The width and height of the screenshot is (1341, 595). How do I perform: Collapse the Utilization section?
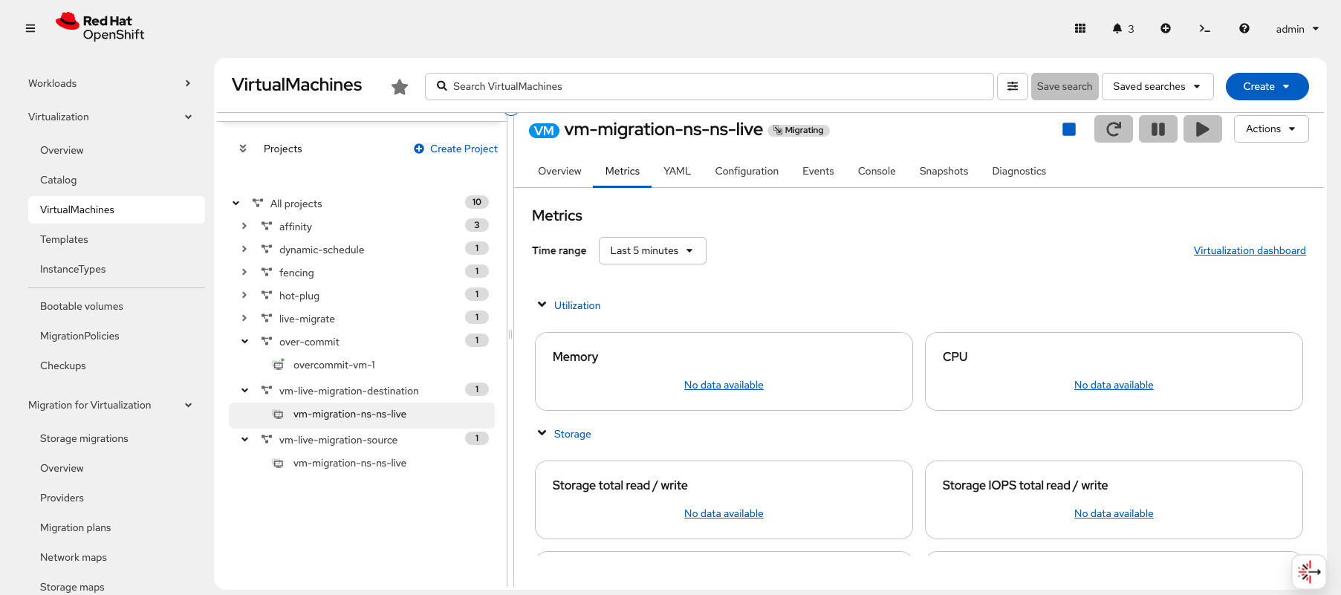click(542, 305)
